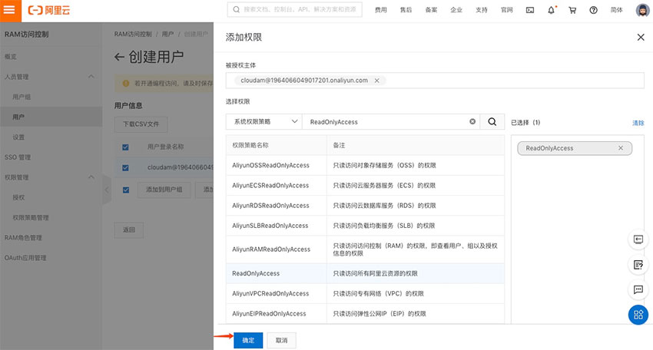Image resolution: width=653 pixels, height=350 pixels.
Task: Click the 清除 clear selection link
Action: 638,123
